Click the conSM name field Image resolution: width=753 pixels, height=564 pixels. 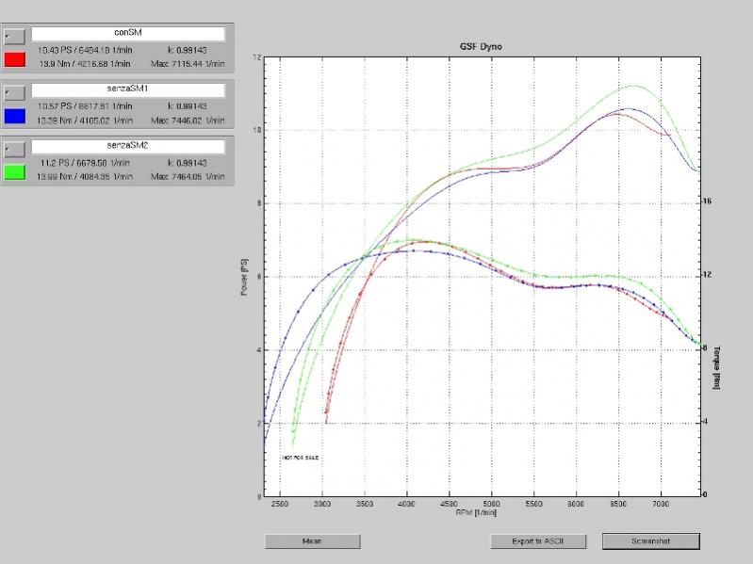coord(128,34)
